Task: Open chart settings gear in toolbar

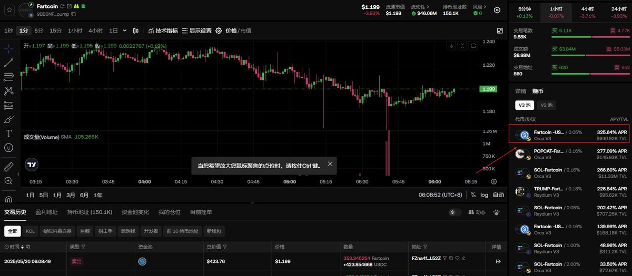Action: coord(219,30)
